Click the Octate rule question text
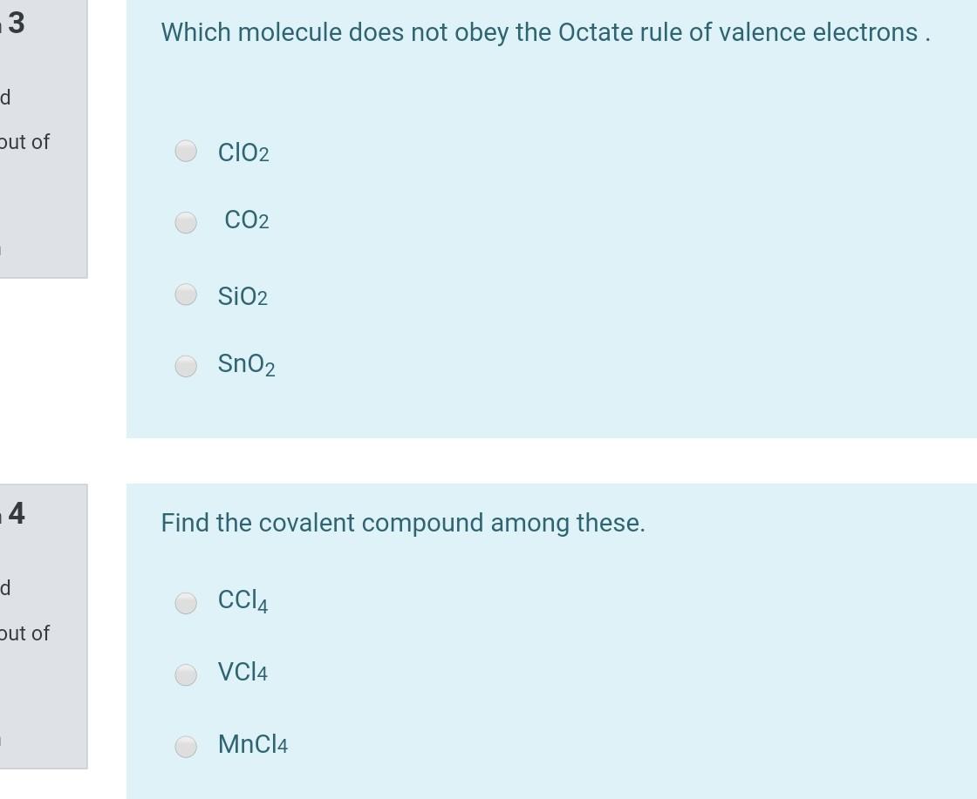The width and height of the screenshot is (977, 799). point(544,32)
